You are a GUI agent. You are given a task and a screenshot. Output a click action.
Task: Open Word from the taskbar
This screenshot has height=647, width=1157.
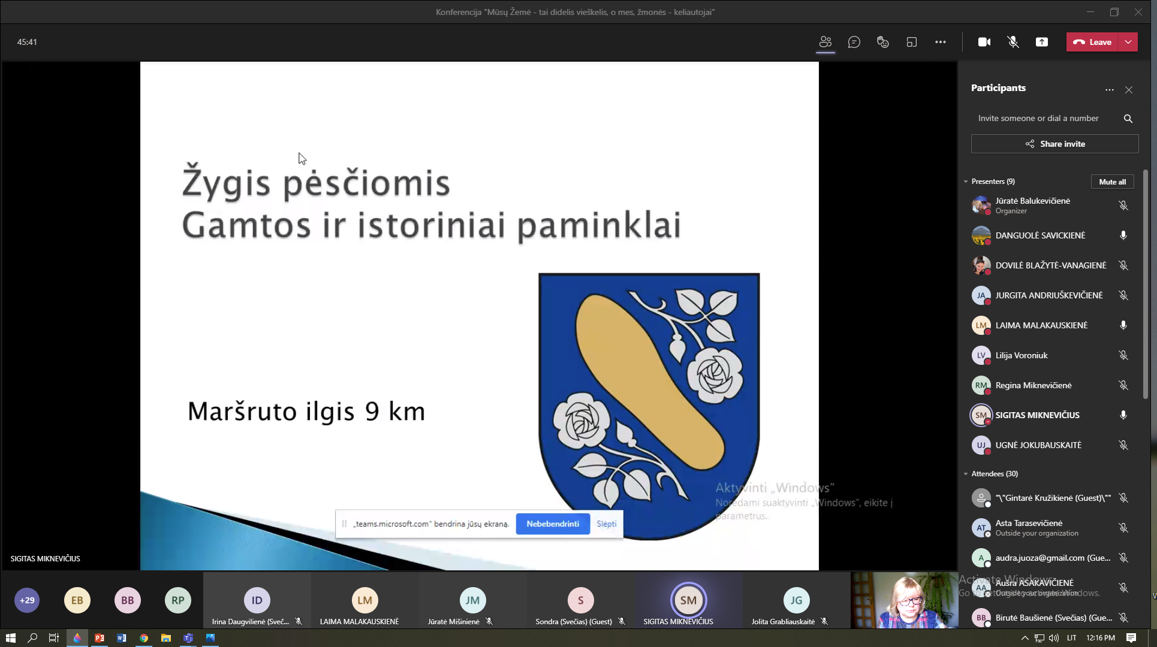point(122,638)
